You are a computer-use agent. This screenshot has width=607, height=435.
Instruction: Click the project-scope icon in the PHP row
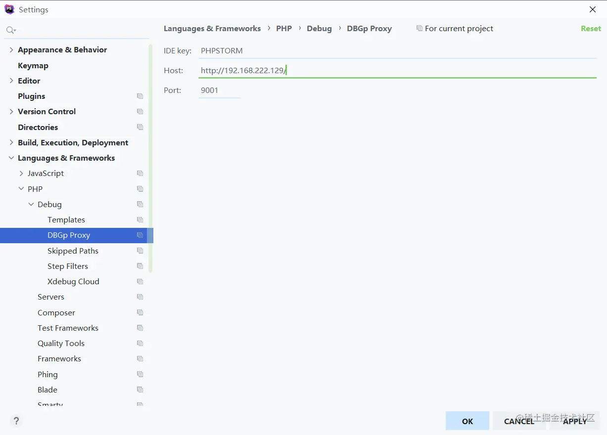tap(140, 189)
